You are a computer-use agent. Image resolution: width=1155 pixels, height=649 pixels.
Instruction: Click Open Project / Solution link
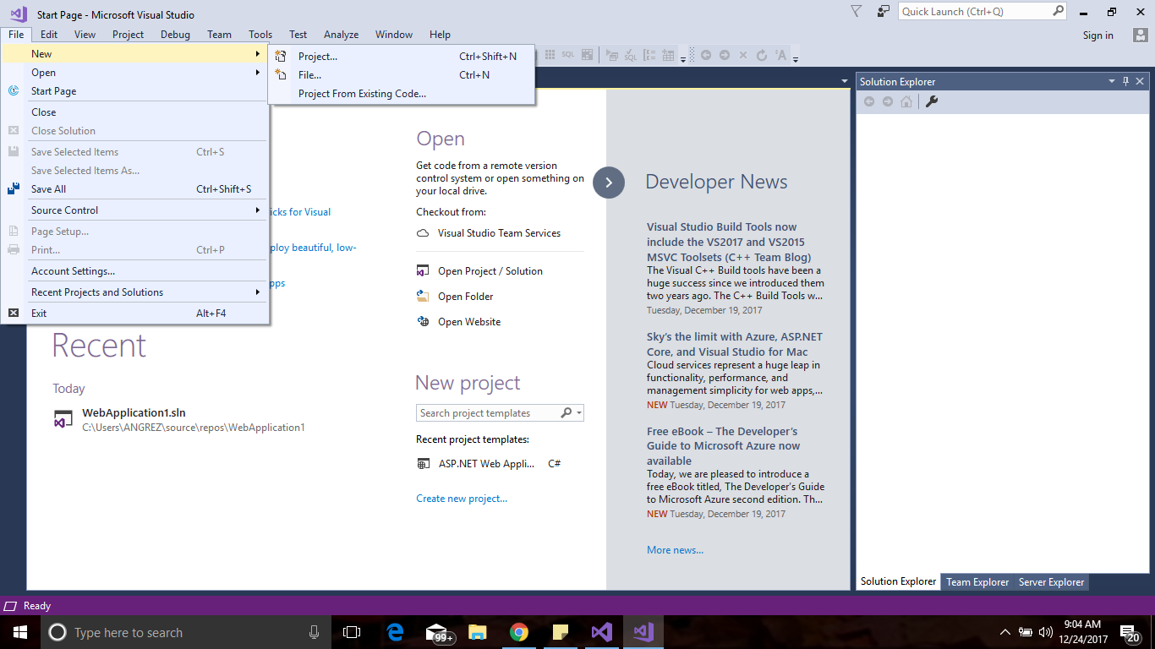click(x=490, y=271)
